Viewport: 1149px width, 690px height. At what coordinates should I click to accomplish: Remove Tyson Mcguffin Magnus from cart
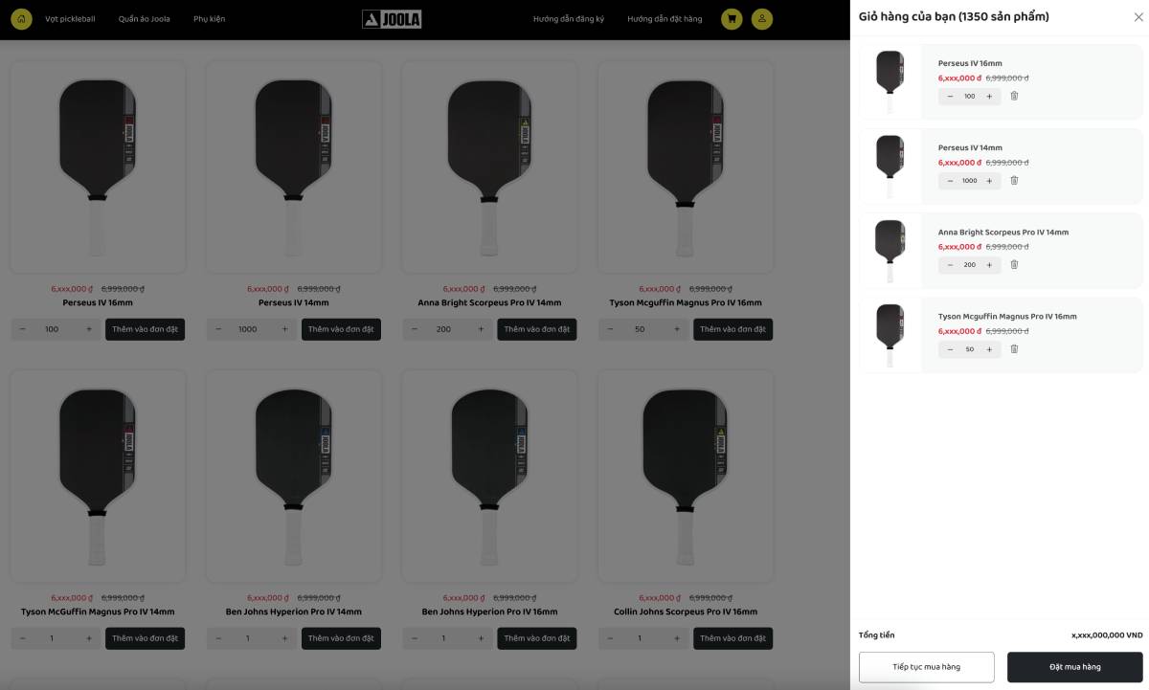click(1014, 348)
